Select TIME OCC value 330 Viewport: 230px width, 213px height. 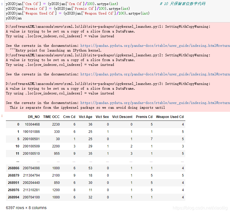coord(57,132)
